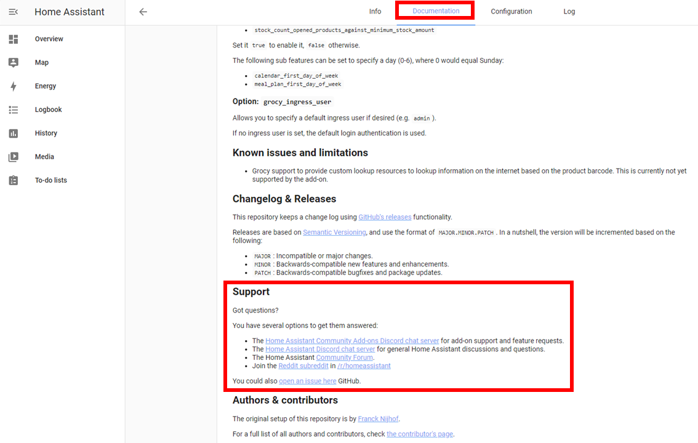Click the Energy lightning bolt icon
The image size is (698, 443).
click(14, 86)
